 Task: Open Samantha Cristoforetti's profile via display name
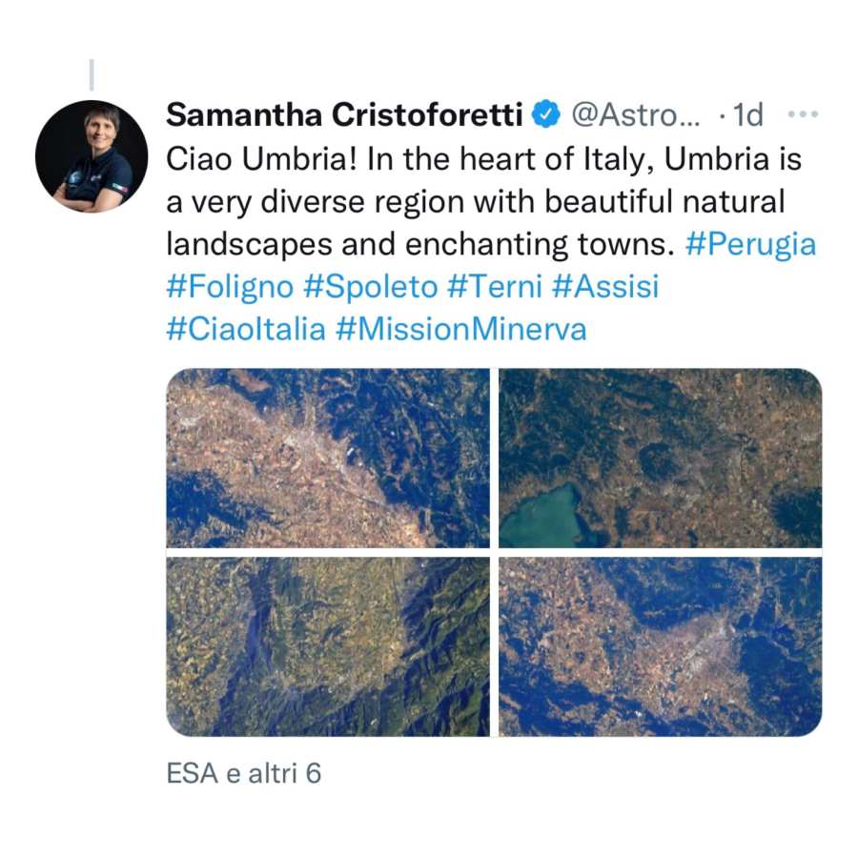(x=344, y=115)
